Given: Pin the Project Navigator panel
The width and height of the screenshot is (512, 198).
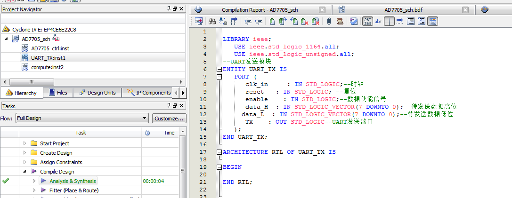Looking at the screenshot, I should [x=169, y=9].
